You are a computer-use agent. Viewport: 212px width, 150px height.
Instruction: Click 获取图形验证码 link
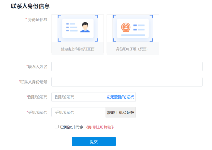click(121, 97)
